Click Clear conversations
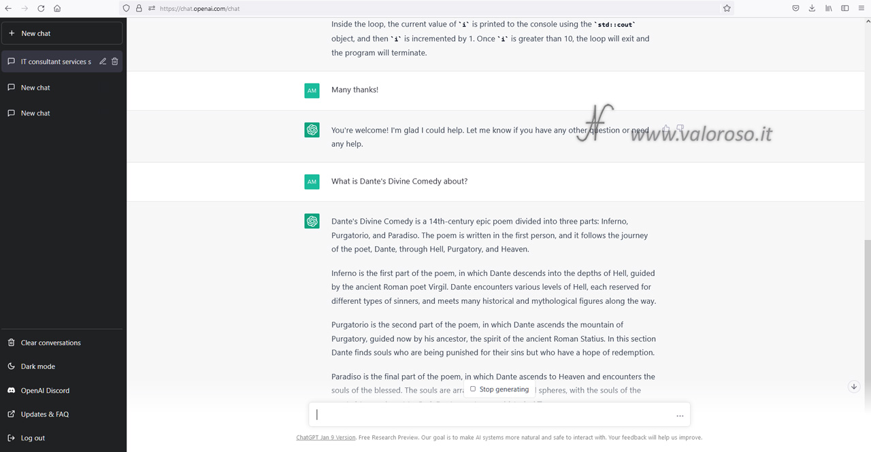Image resolution: width=871 pixels, height=452 pixels. (x=50, y=343)
